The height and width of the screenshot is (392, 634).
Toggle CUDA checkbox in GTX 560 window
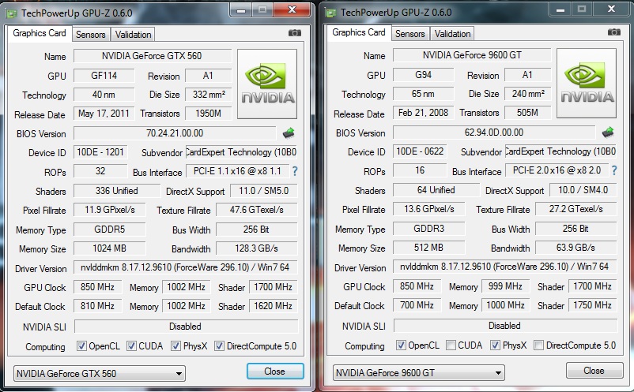(x=131, y=346)
